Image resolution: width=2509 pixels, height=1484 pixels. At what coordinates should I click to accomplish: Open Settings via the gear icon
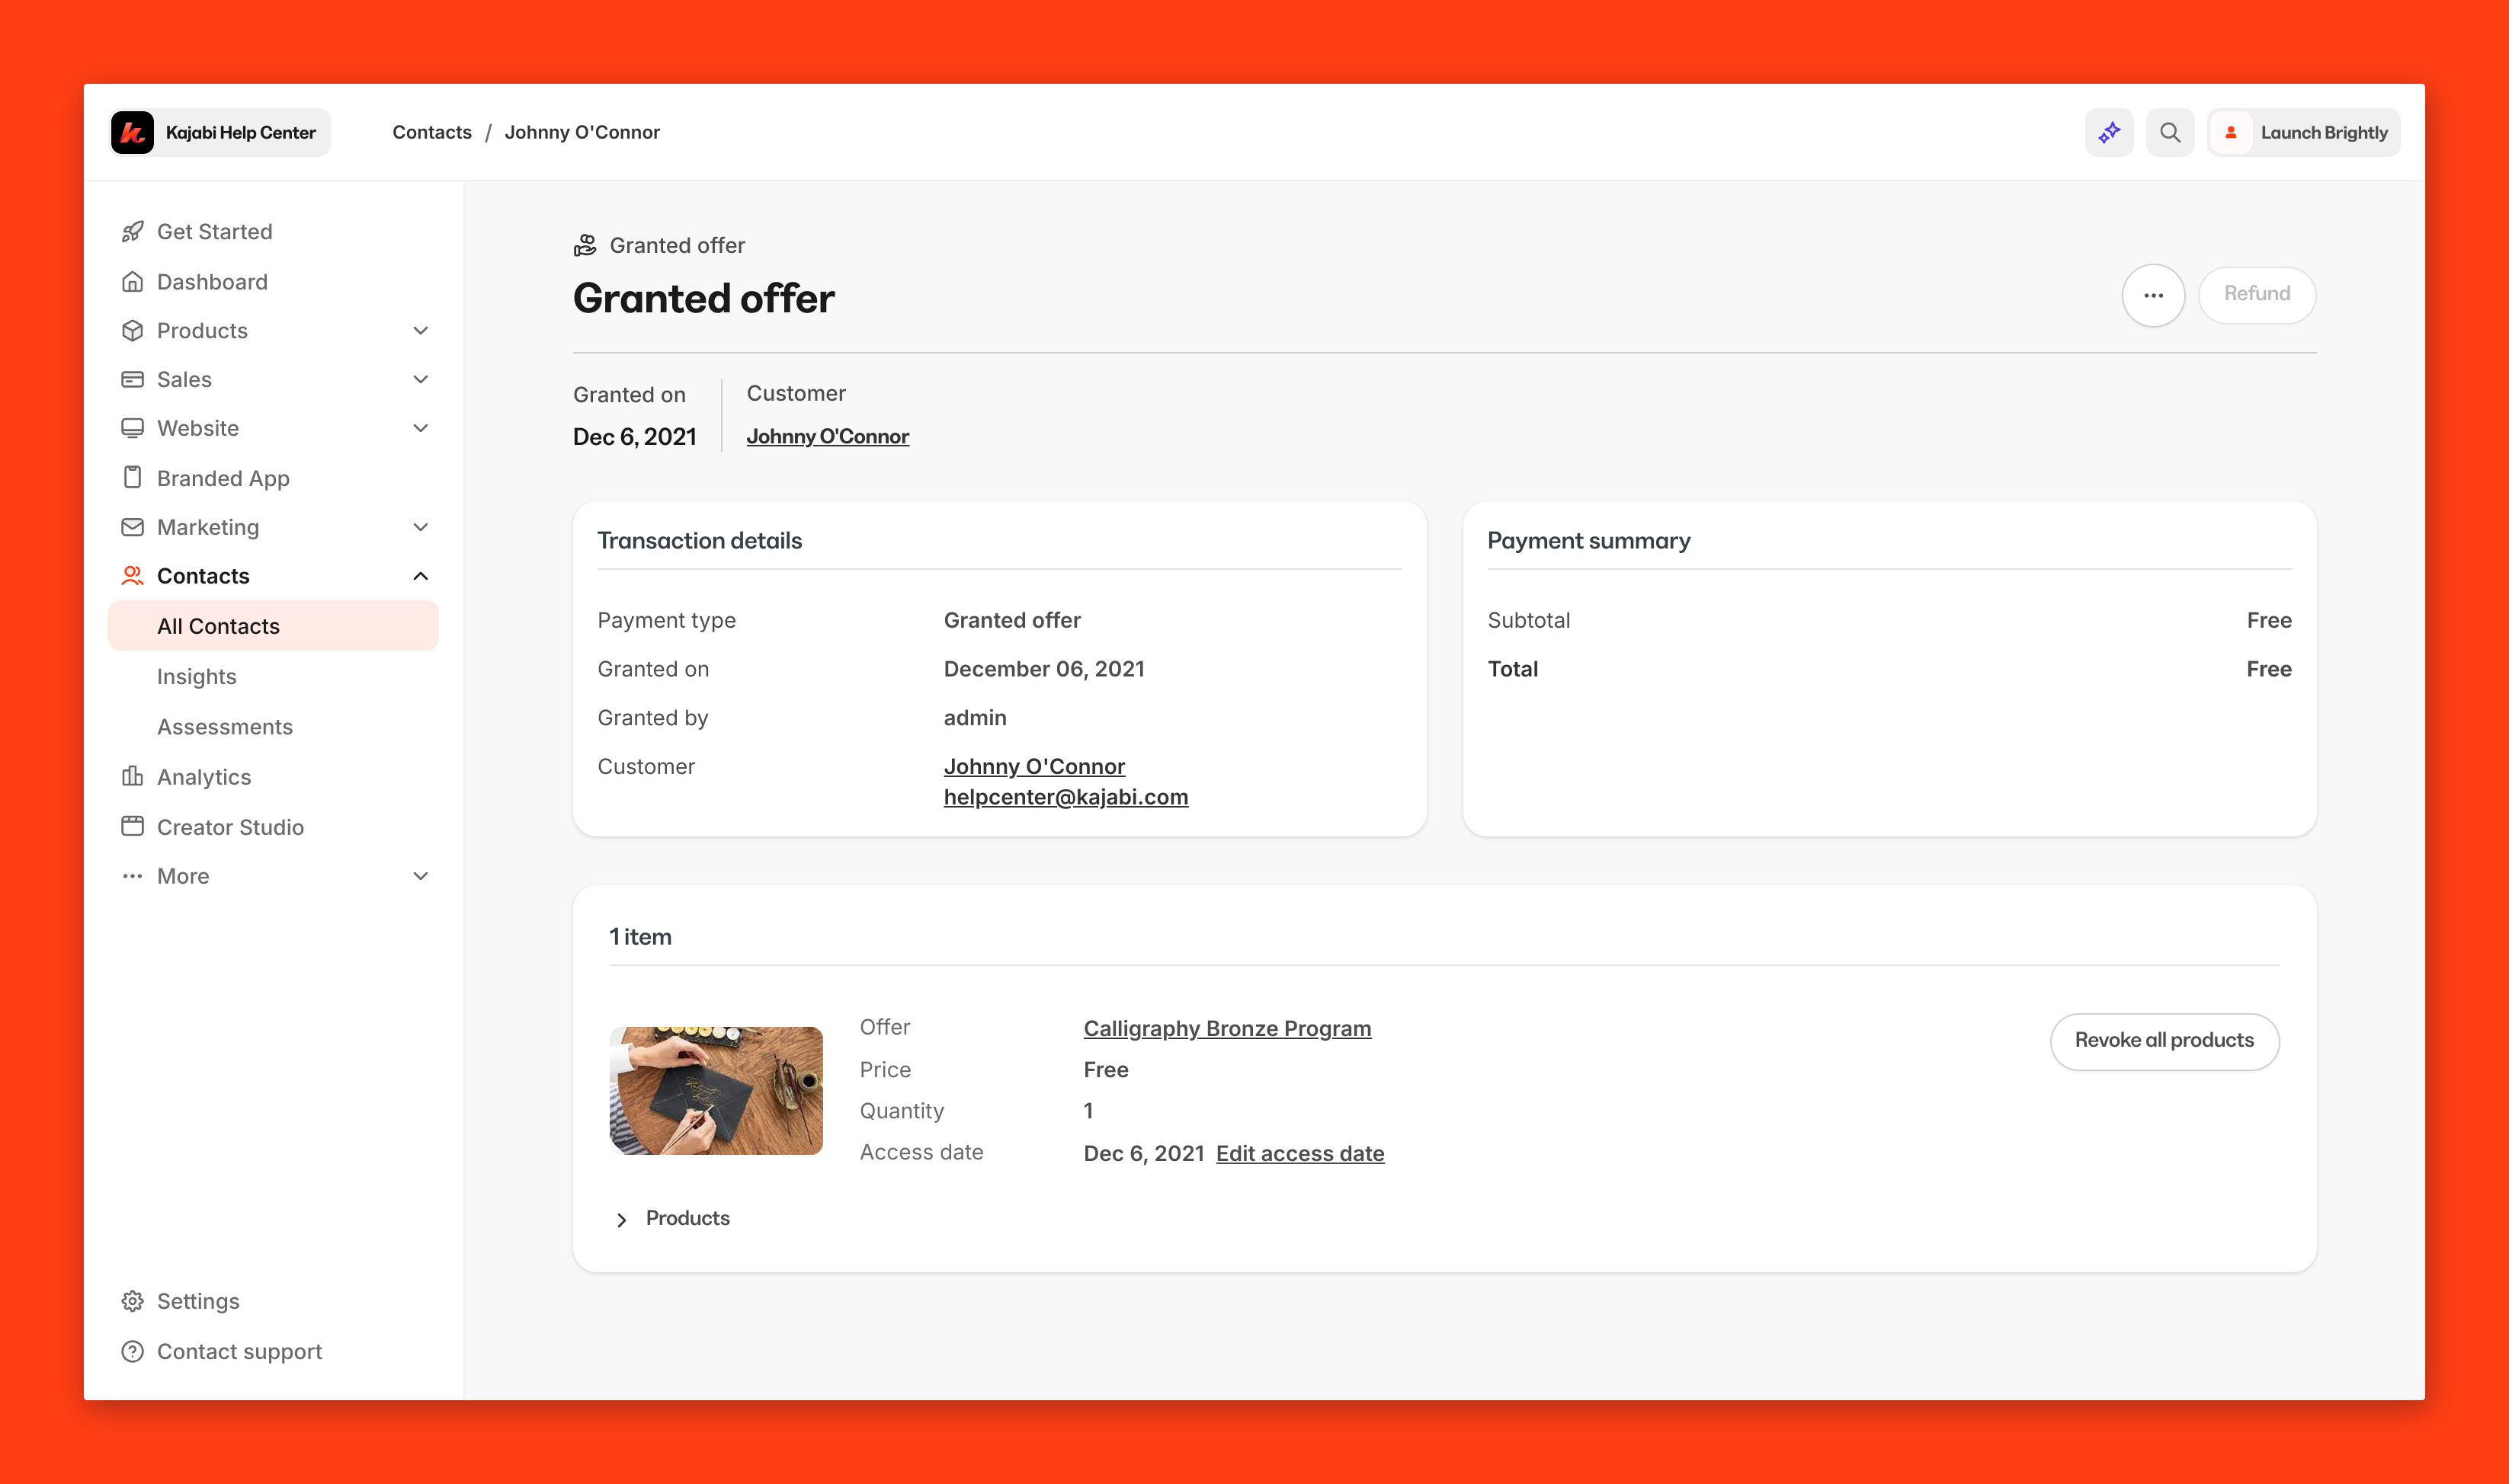132,1301
